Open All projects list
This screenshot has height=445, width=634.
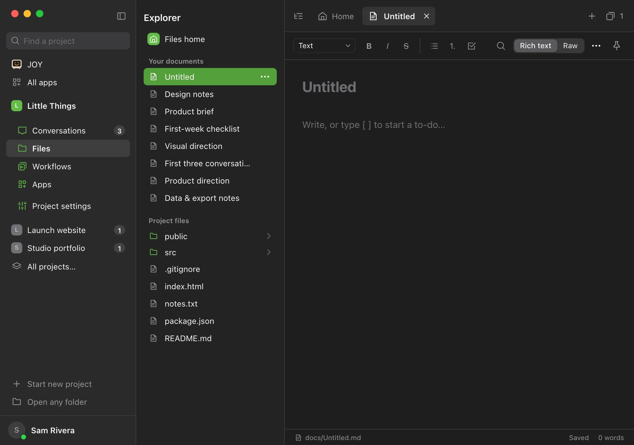68,266
